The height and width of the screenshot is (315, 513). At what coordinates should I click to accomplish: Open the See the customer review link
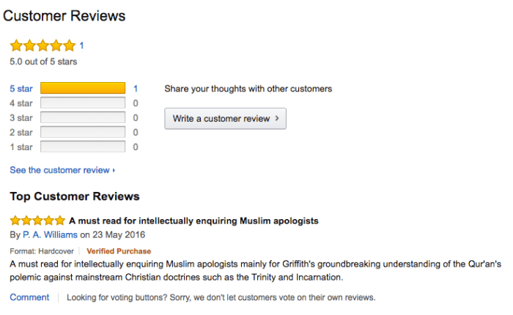click(x=59, y=170)
